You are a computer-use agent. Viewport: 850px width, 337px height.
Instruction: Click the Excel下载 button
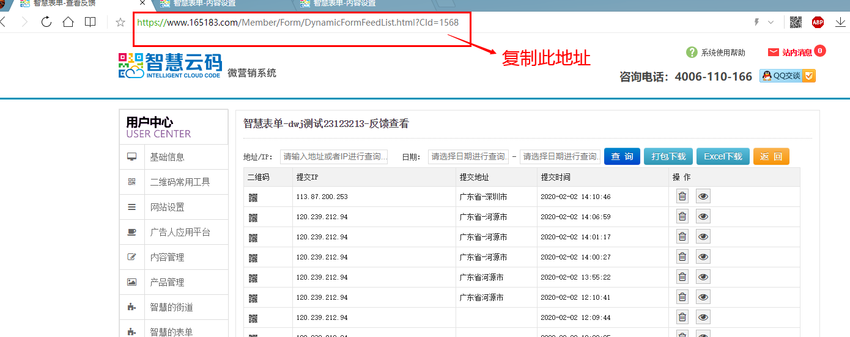pyautogui.click(x=723, y=157)
